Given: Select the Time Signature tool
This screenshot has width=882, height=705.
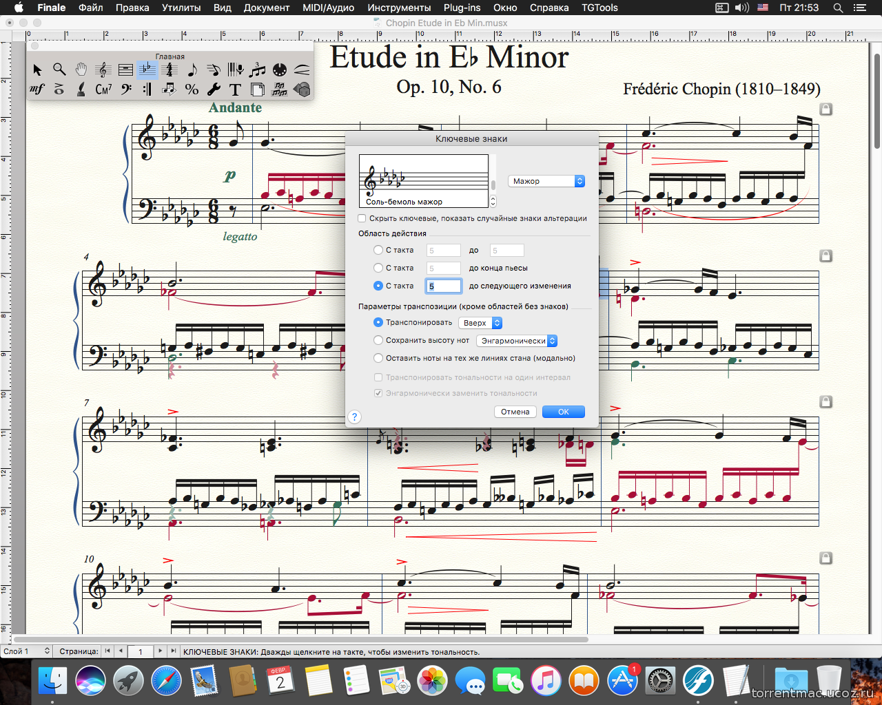Looking at the screenshot, I should 170,70.
